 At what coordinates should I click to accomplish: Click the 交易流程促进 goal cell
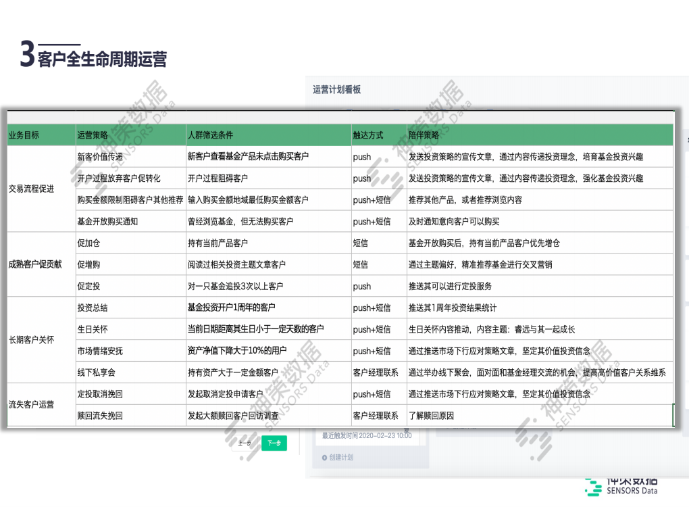click(31, 189)
